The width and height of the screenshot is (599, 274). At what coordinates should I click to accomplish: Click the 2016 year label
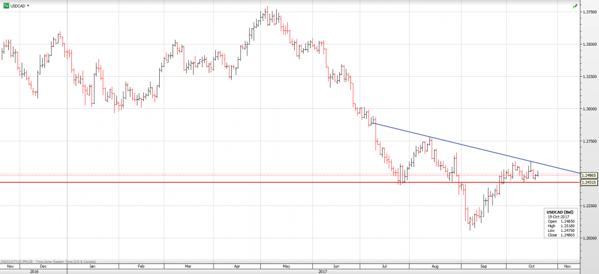click(33, 271)
